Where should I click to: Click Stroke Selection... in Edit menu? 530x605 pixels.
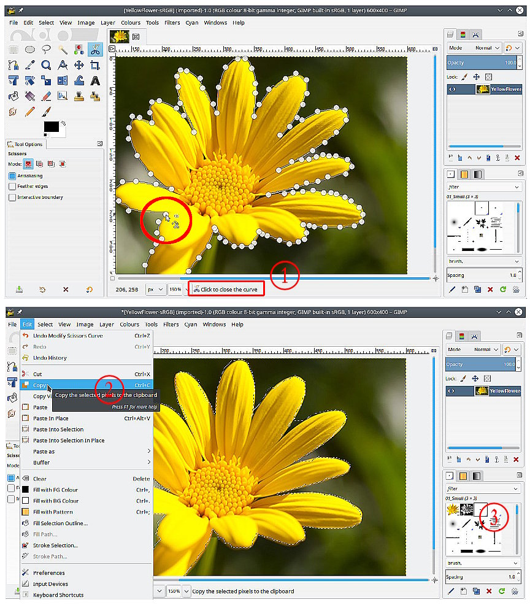(55, 545)
